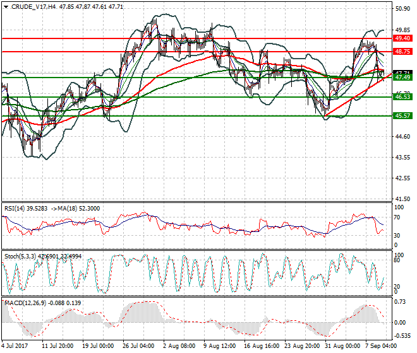Click the 48.75 red resistance price label
Screen dimensions: 417x353
pos(402,52)
